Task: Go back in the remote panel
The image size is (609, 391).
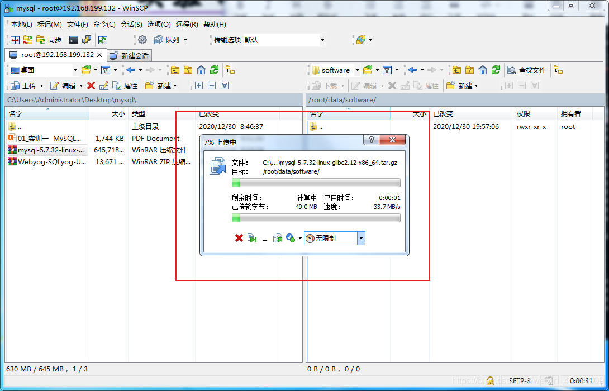Action: click(x=412, y=70)
